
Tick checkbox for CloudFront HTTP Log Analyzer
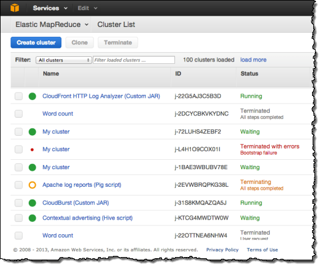click(19, 96)
